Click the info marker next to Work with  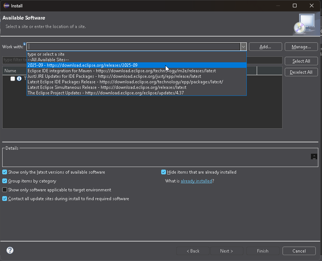[x=25, y=44]
